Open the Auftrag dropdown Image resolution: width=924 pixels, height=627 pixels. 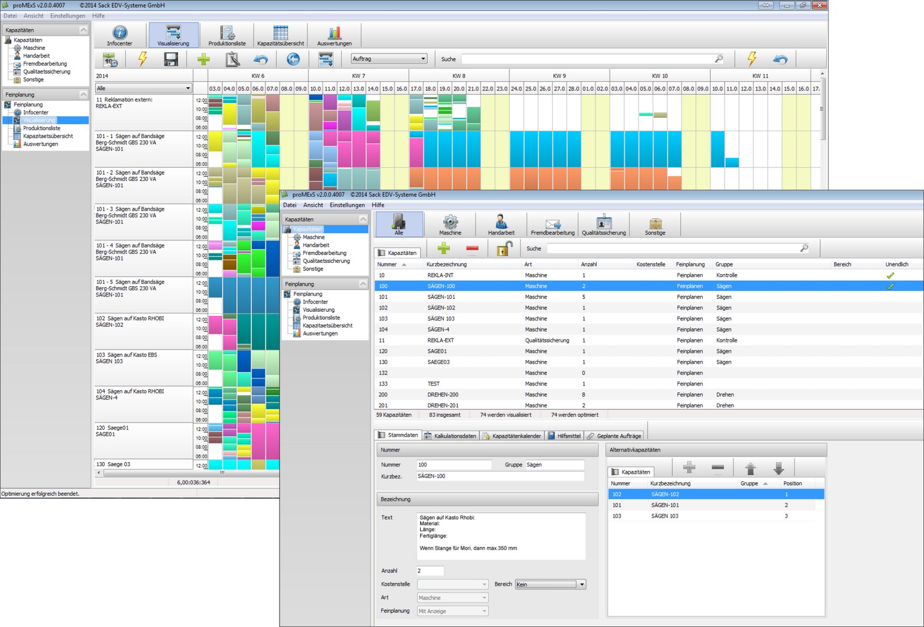389,59
